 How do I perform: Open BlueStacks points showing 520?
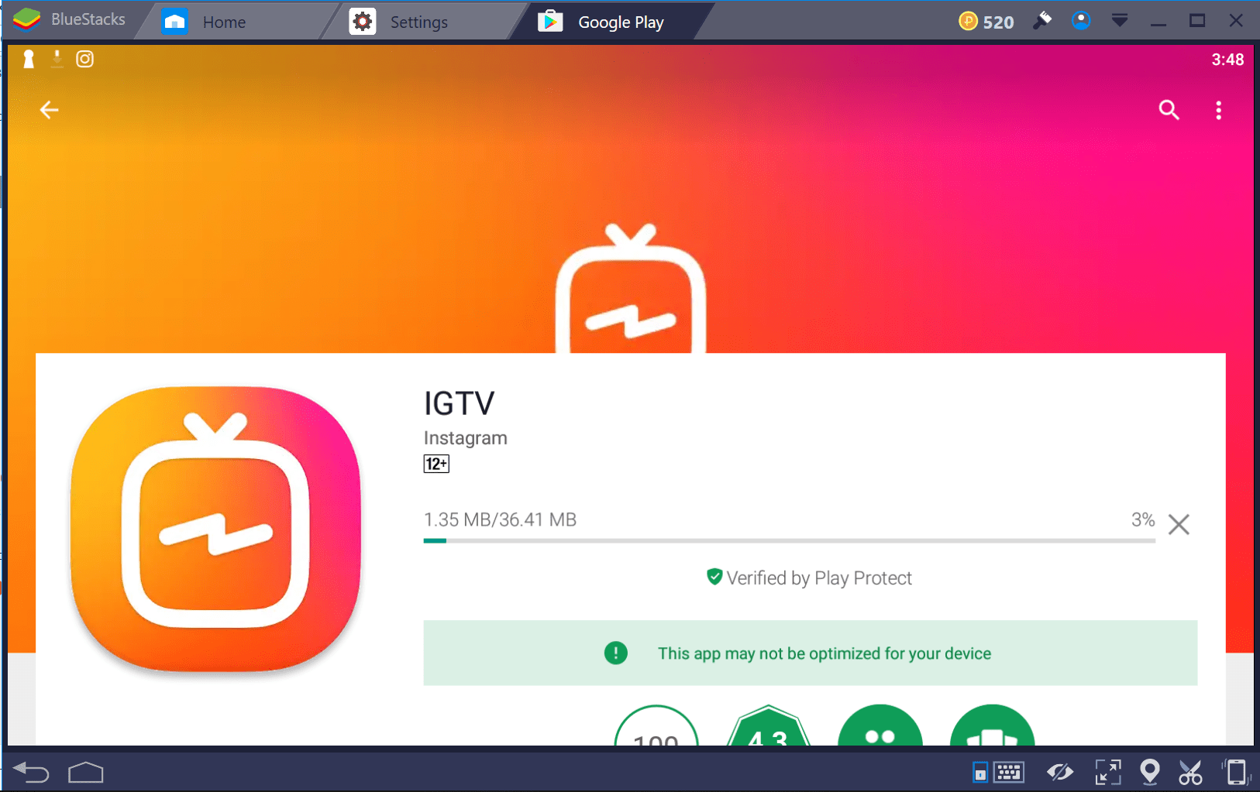986,22
